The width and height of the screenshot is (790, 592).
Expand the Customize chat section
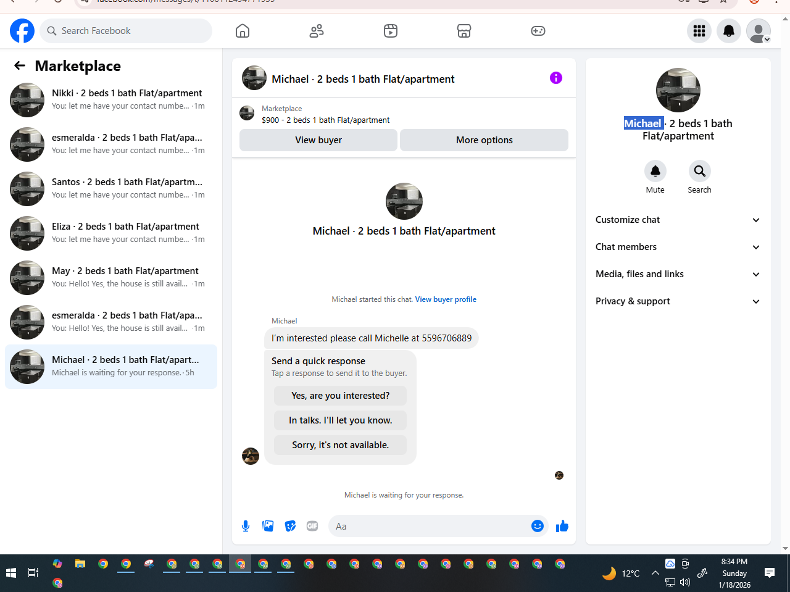[x=678, y=220]
